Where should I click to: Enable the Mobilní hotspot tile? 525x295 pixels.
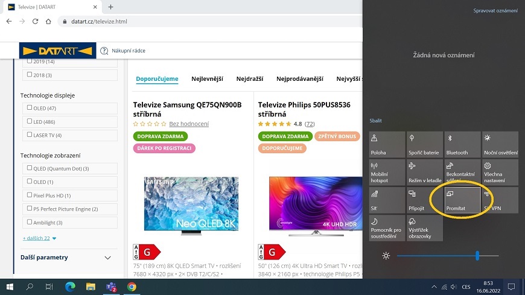(387, 173)
